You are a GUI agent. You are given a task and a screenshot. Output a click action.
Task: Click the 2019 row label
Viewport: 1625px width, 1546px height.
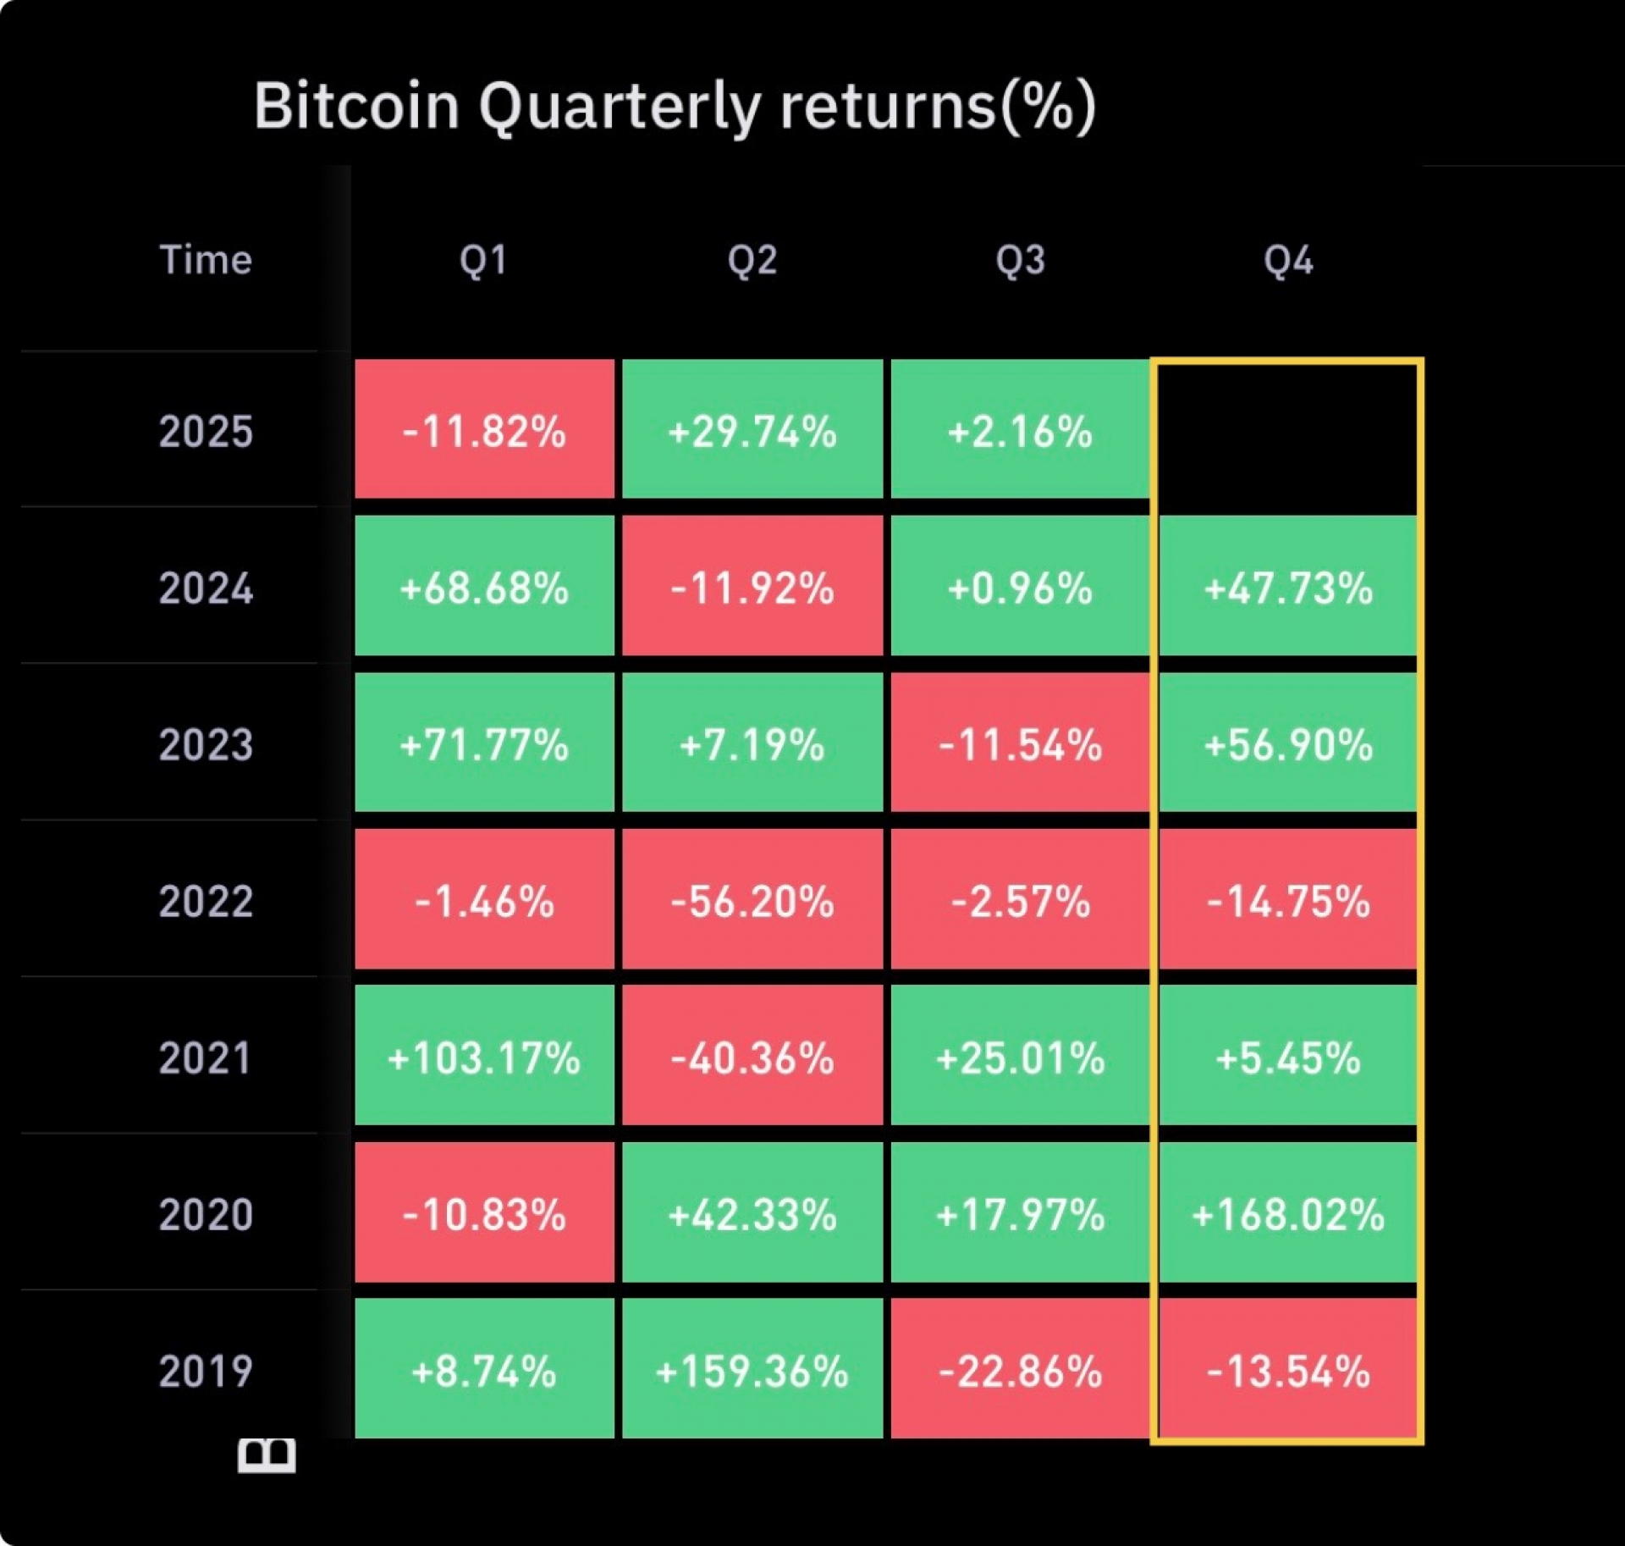coord(206,1371)
